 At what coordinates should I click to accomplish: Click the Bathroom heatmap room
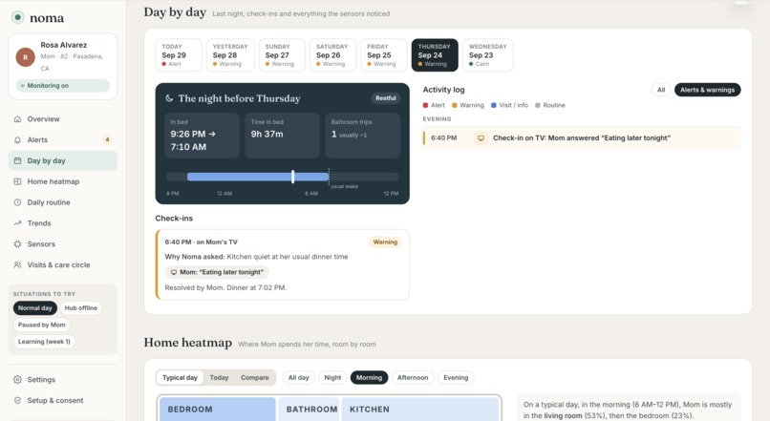coord(308,410)
